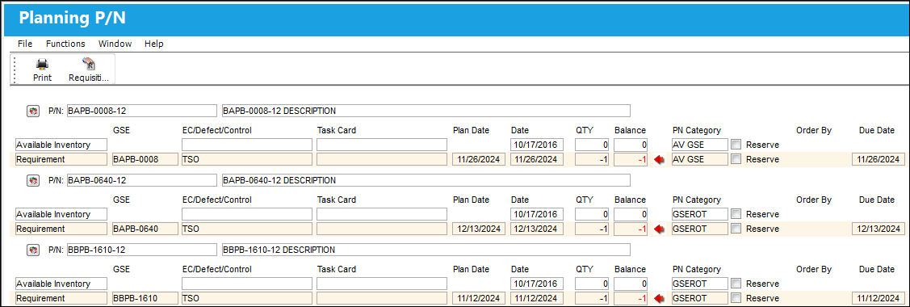Click the Date 12/13/2024 cell in BAPB-0640 row
Image resolution: width=910 pixels, height=307 pixels.
(x=537, y=229)
